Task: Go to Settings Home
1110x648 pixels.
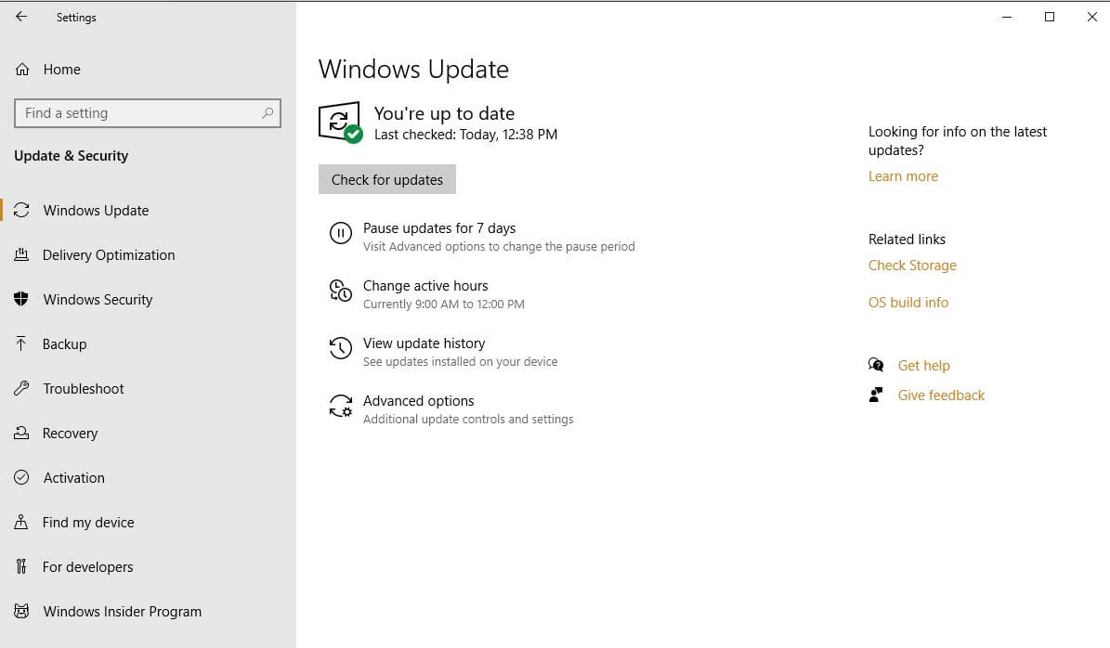Action: 61,70
